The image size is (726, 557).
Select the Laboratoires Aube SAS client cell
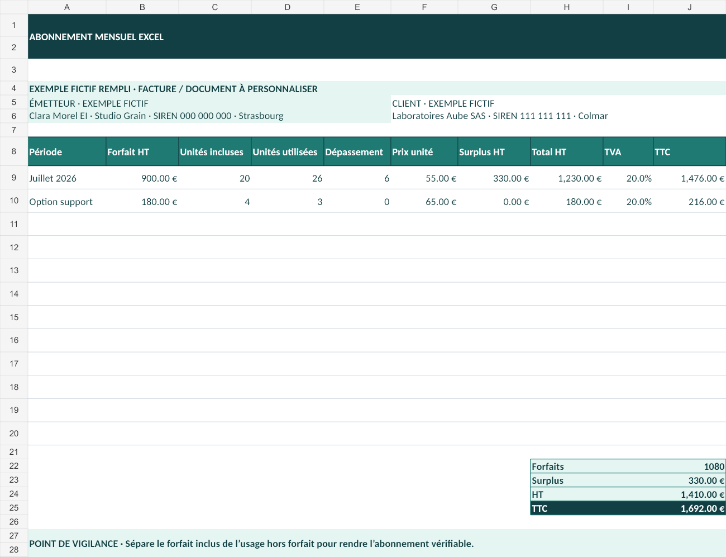pyautogui.click(x=558, y=116)
